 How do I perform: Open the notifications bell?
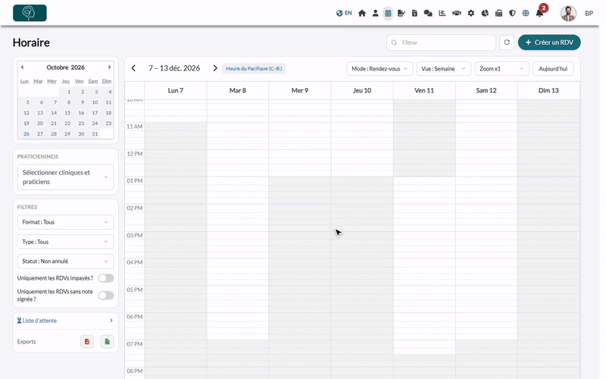pos(539,13)
